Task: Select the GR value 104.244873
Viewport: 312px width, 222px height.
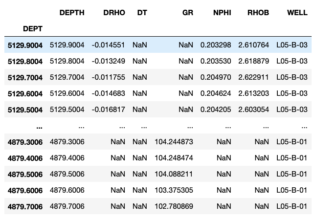Action: point(174,142)
